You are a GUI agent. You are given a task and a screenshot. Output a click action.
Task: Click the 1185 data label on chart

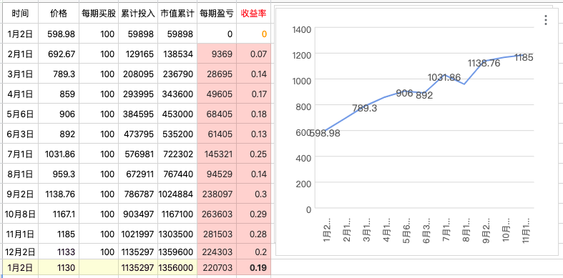[x=524, y=57]
